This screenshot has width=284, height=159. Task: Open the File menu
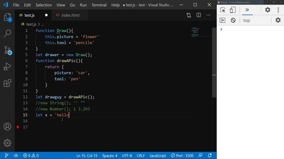click(x=16, y=5)
